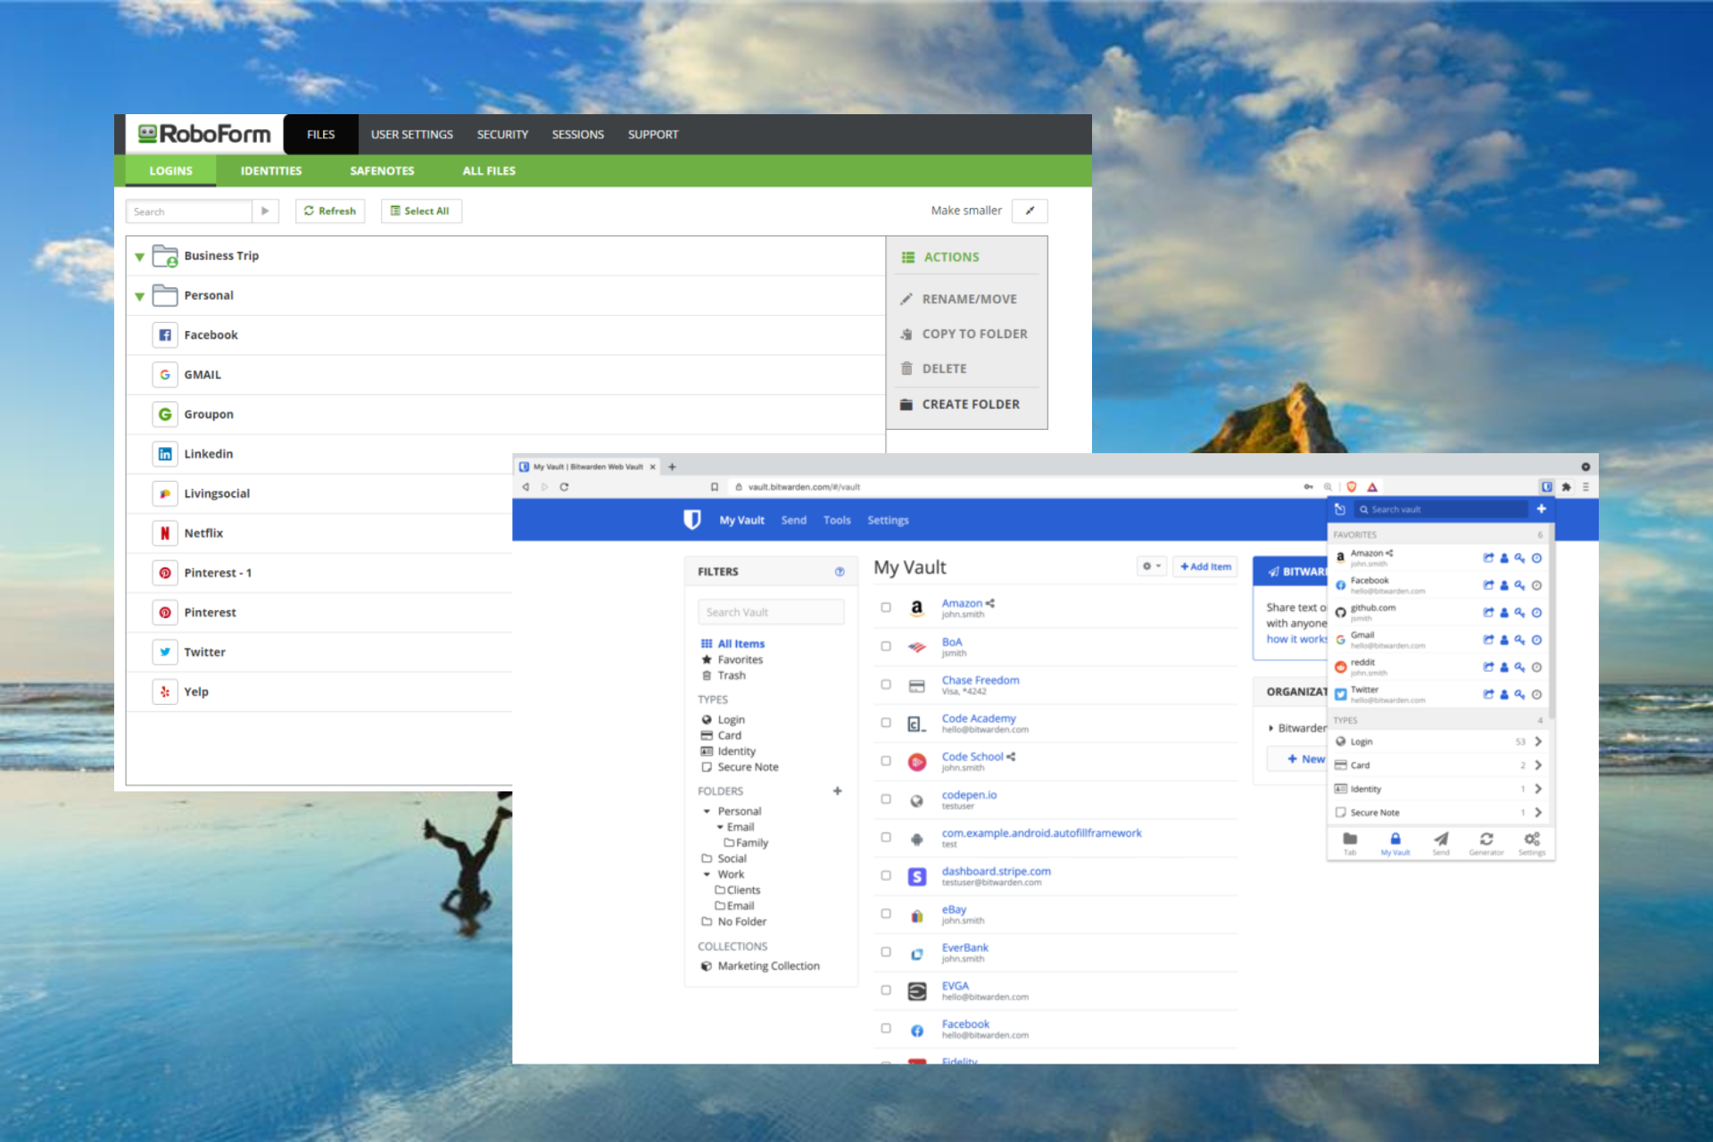
Task: Copy verification code for Gmail in popup
Action: 1536,641
